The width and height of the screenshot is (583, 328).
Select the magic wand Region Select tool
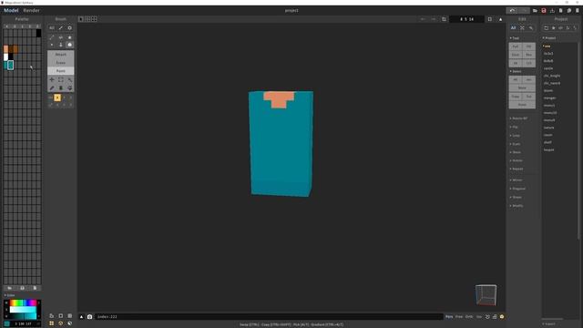tap(69, 80)
